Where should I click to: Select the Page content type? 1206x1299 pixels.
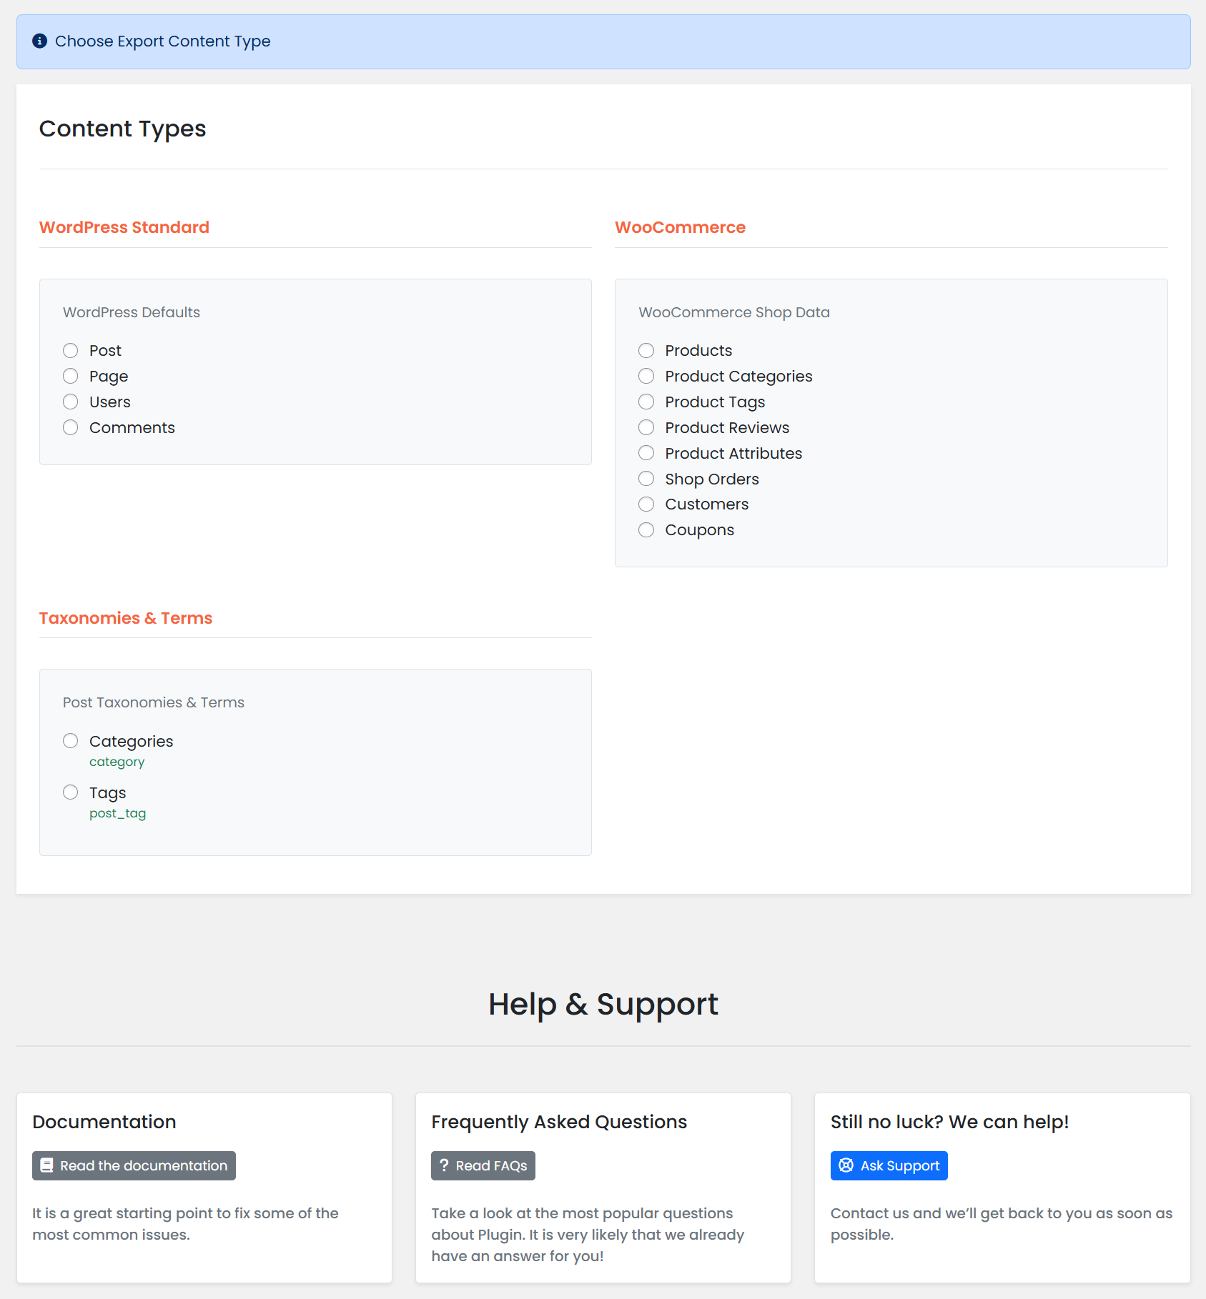(70, 376)
